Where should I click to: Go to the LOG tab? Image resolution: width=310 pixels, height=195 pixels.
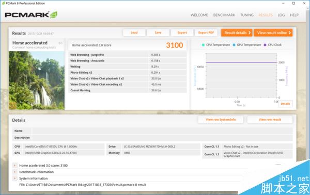point(281,15)
